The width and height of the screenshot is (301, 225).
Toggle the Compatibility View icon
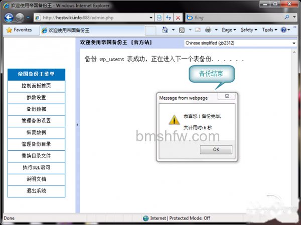pyautogui.click(x=159, y=18)
